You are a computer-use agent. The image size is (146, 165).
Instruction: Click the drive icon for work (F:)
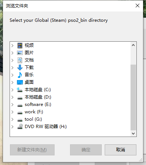pos(20,113)
